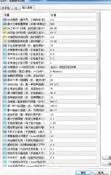
Task: Click the icon beside 开单模式 row
Action: click(5, 67)
